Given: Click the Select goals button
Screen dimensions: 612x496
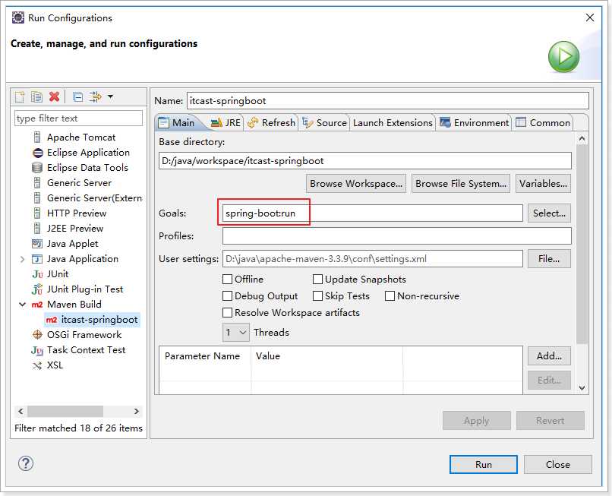Looking at the screenshot, I should 549,213.
